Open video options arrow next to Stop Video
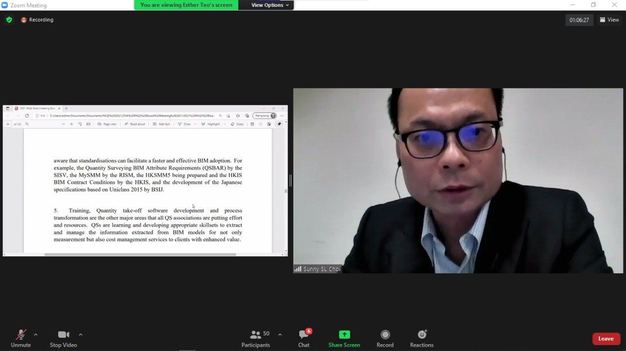The width and height of the screenshot is (626, 351). 81,334
